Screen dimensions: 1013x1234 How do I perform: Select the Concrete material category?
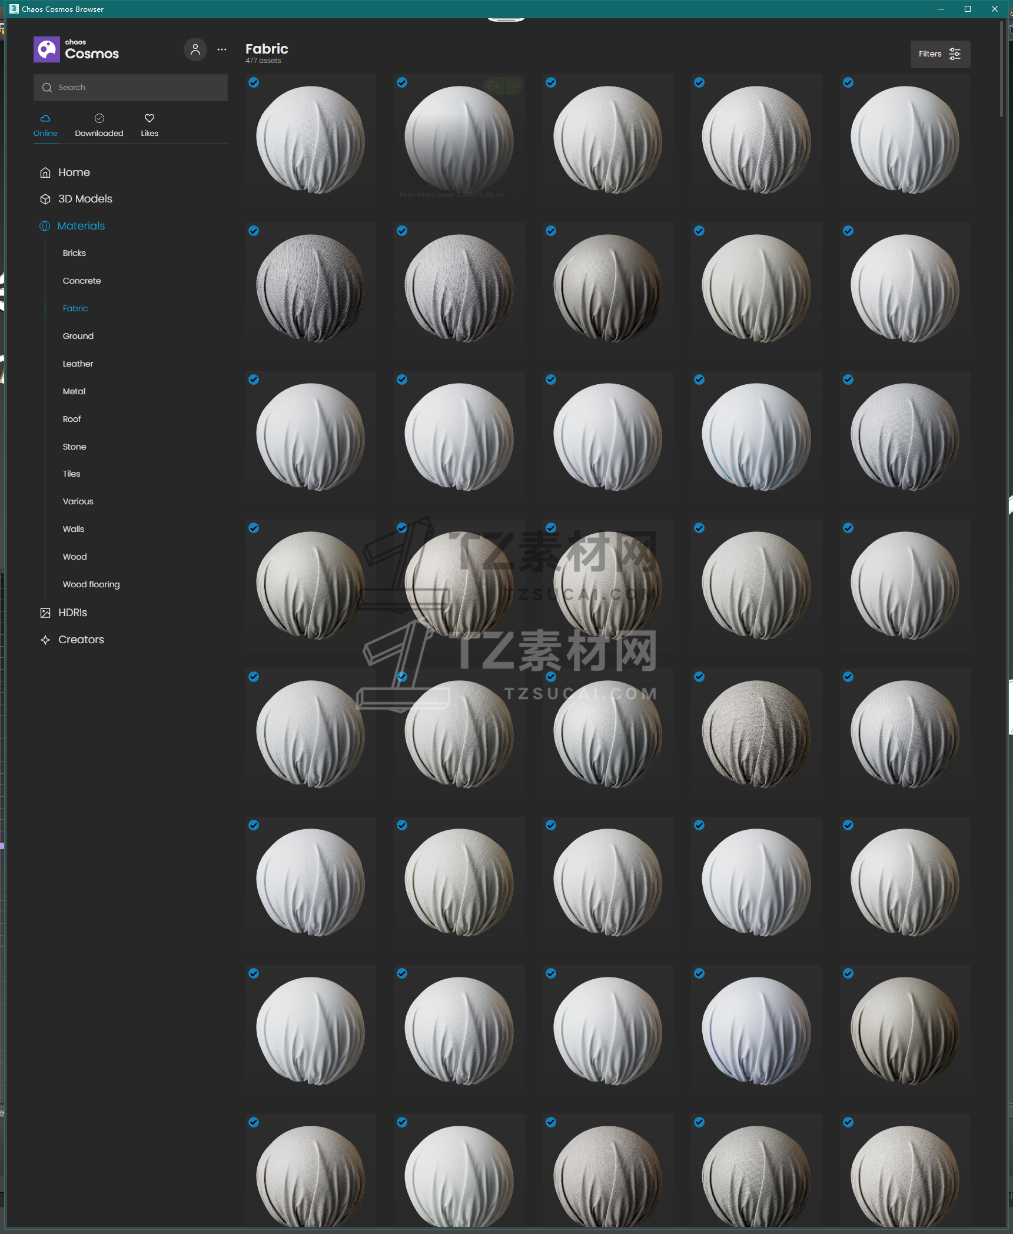pos(82,281)
